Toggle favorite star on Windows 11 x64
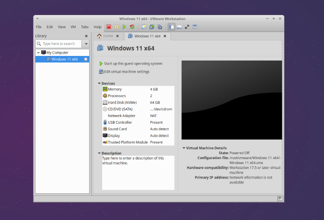The image size is (324, 220). tap(86, 59)
